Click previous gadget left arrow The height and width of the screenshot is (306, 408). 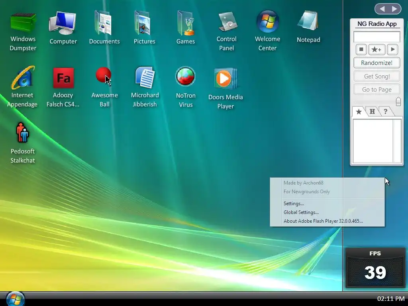[382, 9]
